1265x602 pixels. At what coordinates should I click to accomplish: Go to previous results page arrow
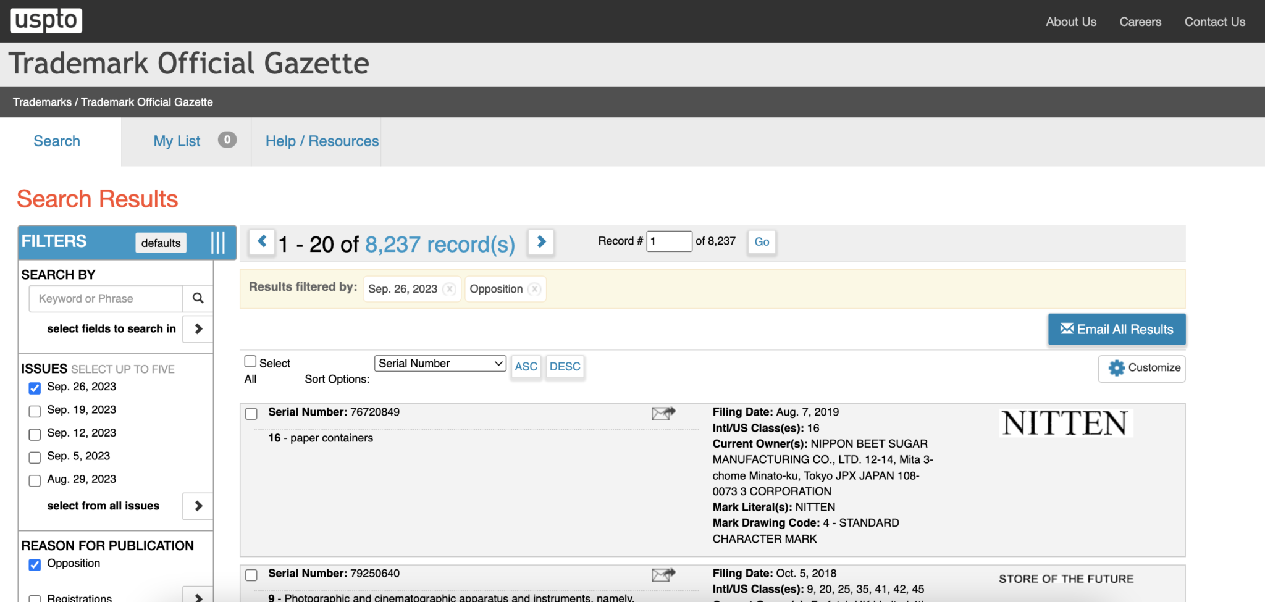(x=262, y=241)
